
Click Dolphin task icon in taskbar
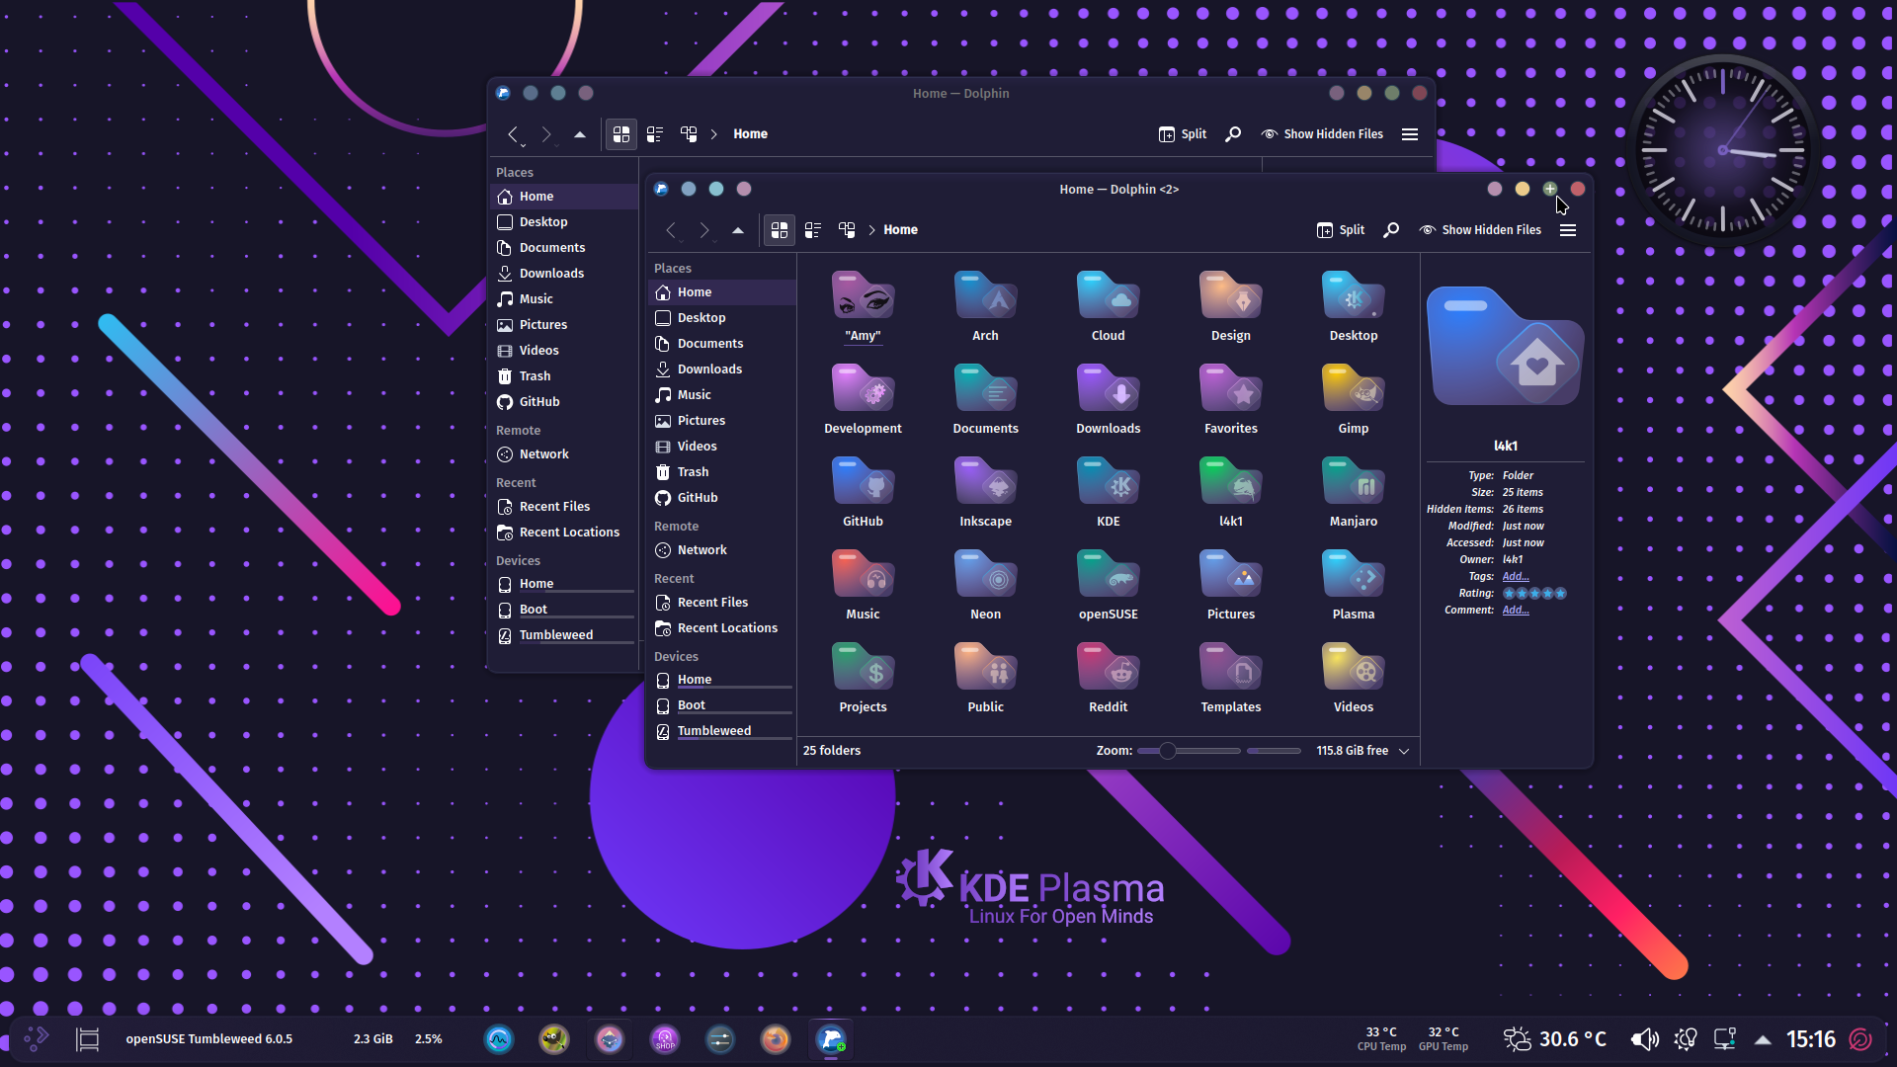(831, 1039)
